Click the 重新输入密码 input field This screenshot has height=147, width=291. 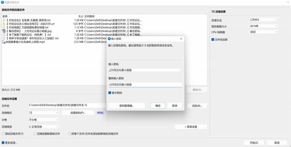click(145, 84)
